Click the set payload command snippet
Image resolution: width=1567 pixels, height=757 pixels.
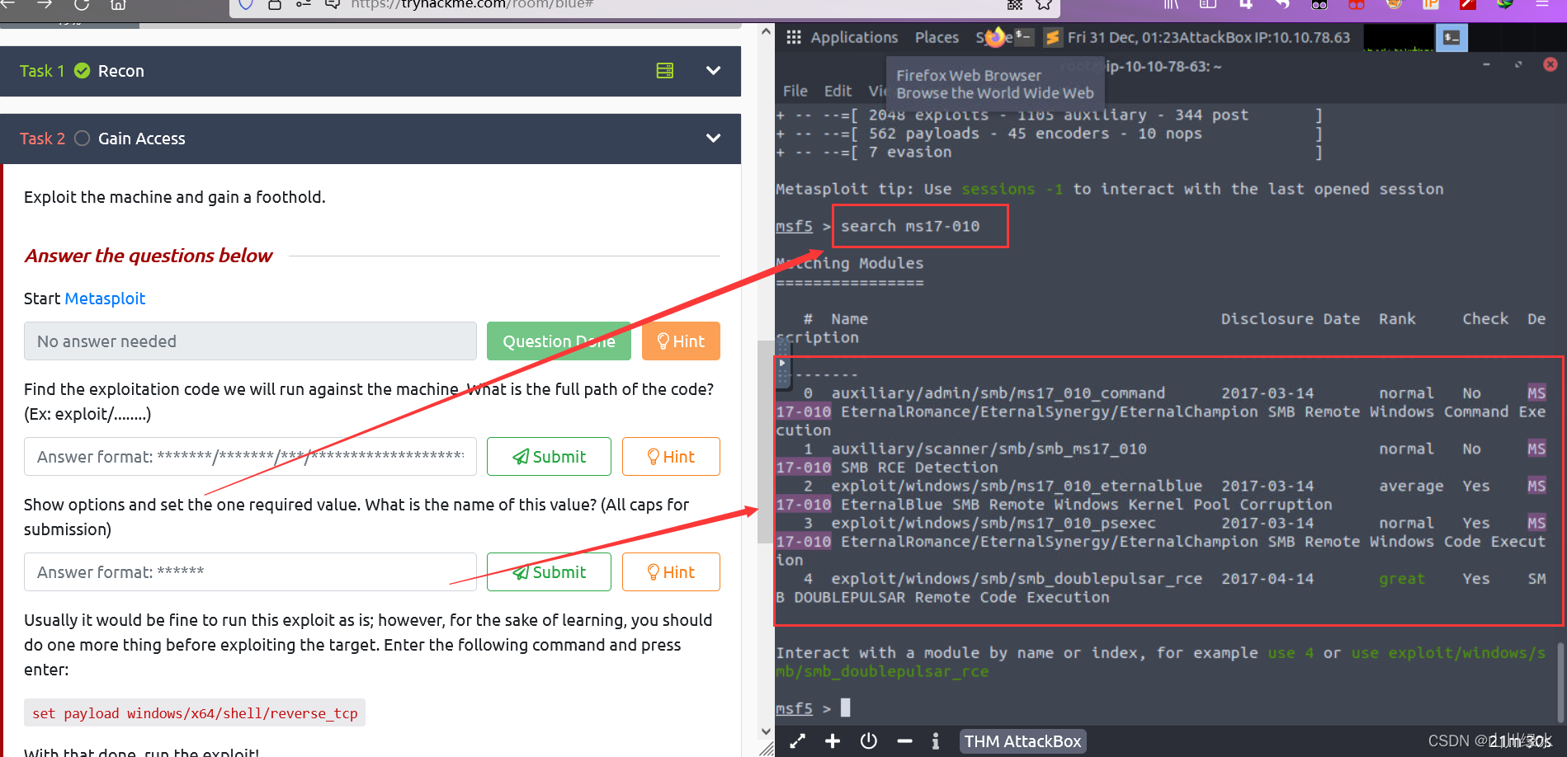195,713
